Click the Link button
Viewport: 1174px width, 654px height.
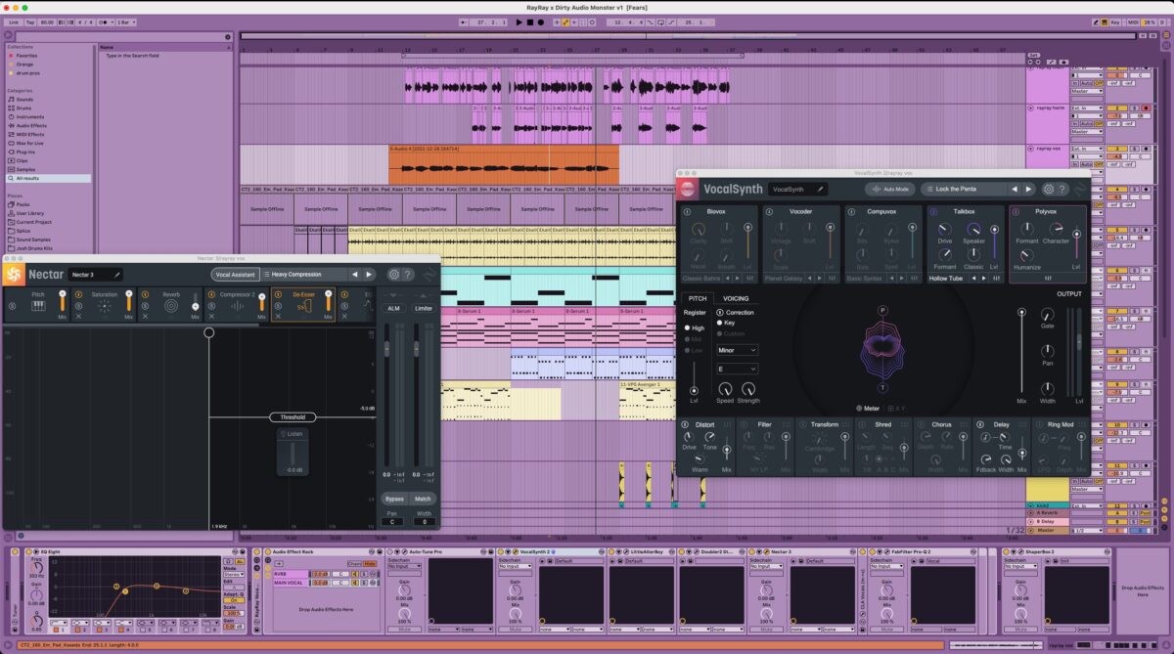click(x=11, y=22)
